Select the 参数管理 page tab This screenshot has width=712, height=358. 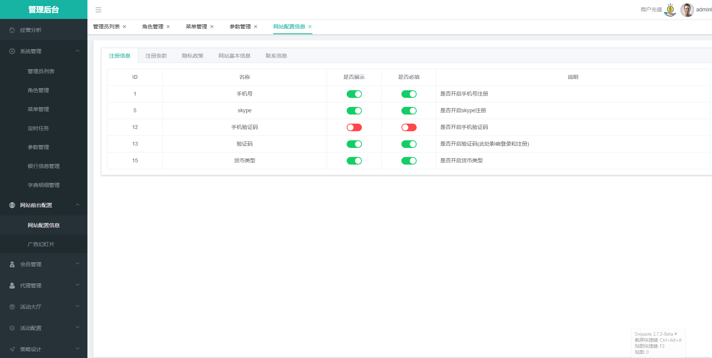(240, 27)
